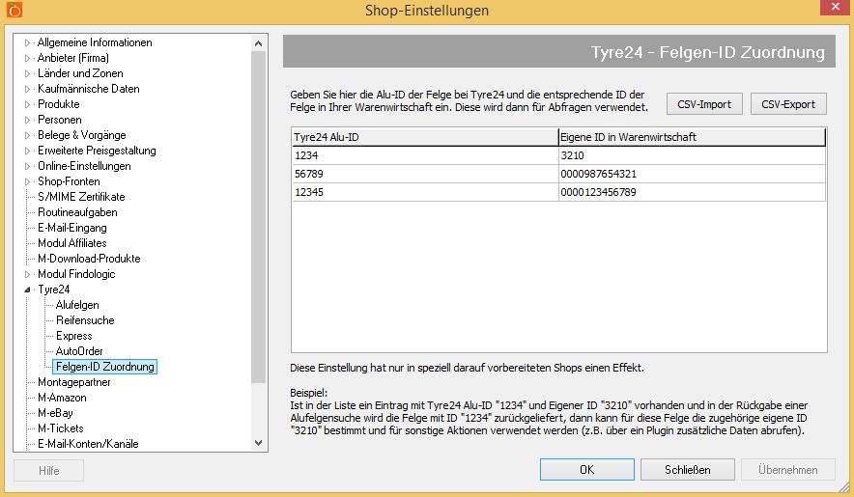854x497 pixels.
Task: Open M-eBay settings
Action: [55, 413]
